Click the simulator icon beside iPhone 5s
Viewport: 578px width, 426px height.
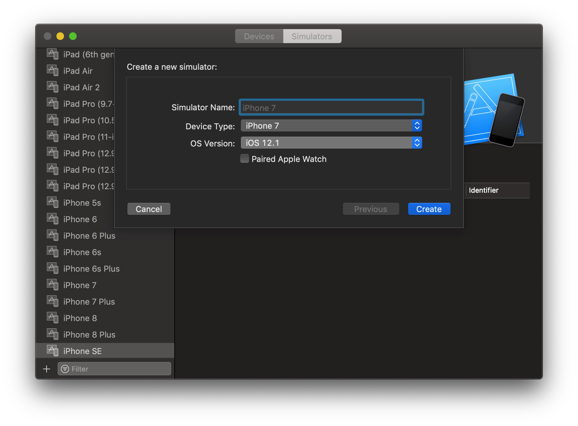click(x=53, y=202)
